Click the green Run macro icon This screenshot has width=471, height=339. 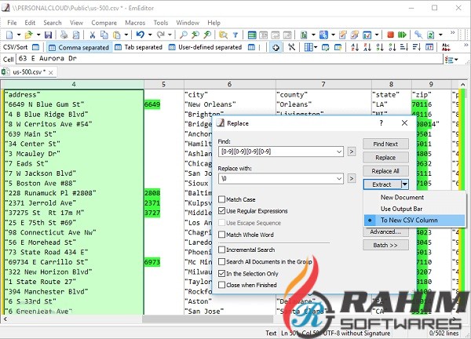(402, 35)
